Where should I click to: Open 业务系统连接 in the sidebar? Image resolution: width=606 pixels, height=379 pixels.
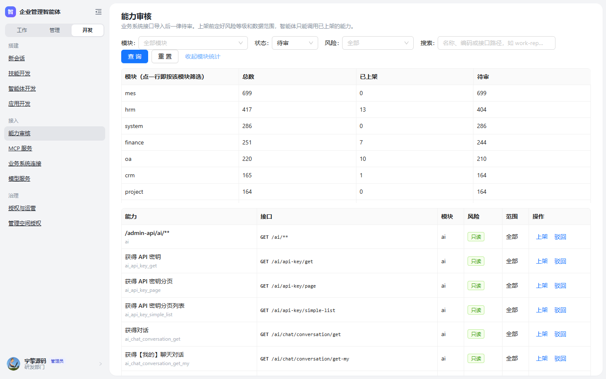[x=25, y=163]
